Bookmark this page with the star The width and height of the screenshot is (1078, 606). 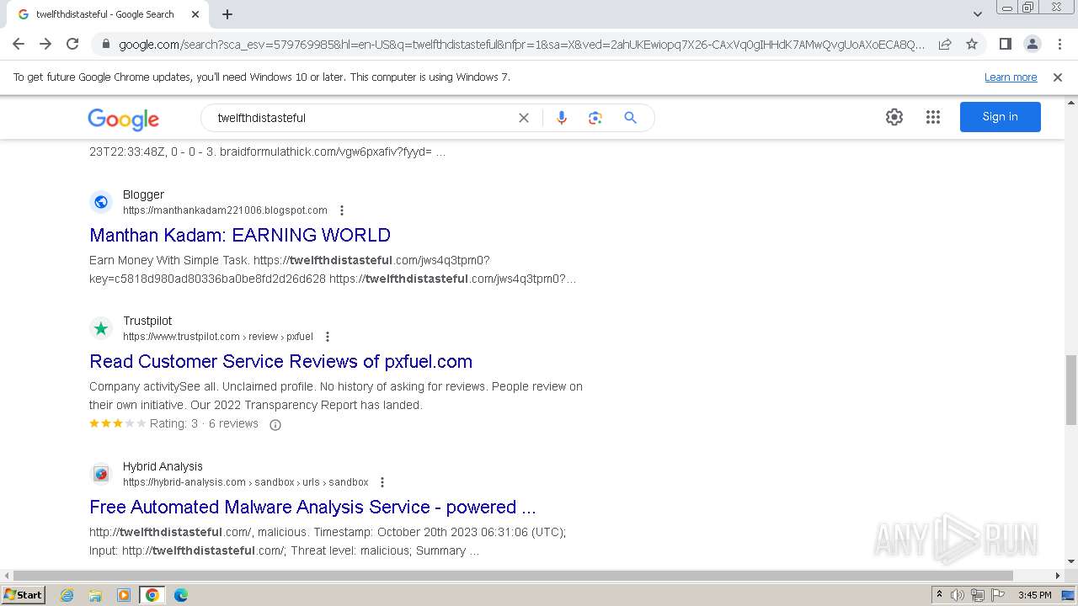coord(972,44)
